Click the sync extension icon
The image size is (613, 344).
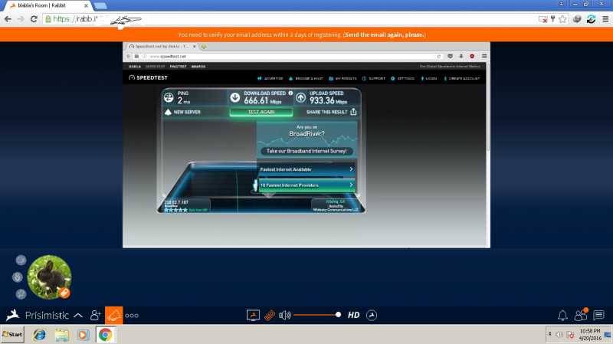[x=591, y=18]
